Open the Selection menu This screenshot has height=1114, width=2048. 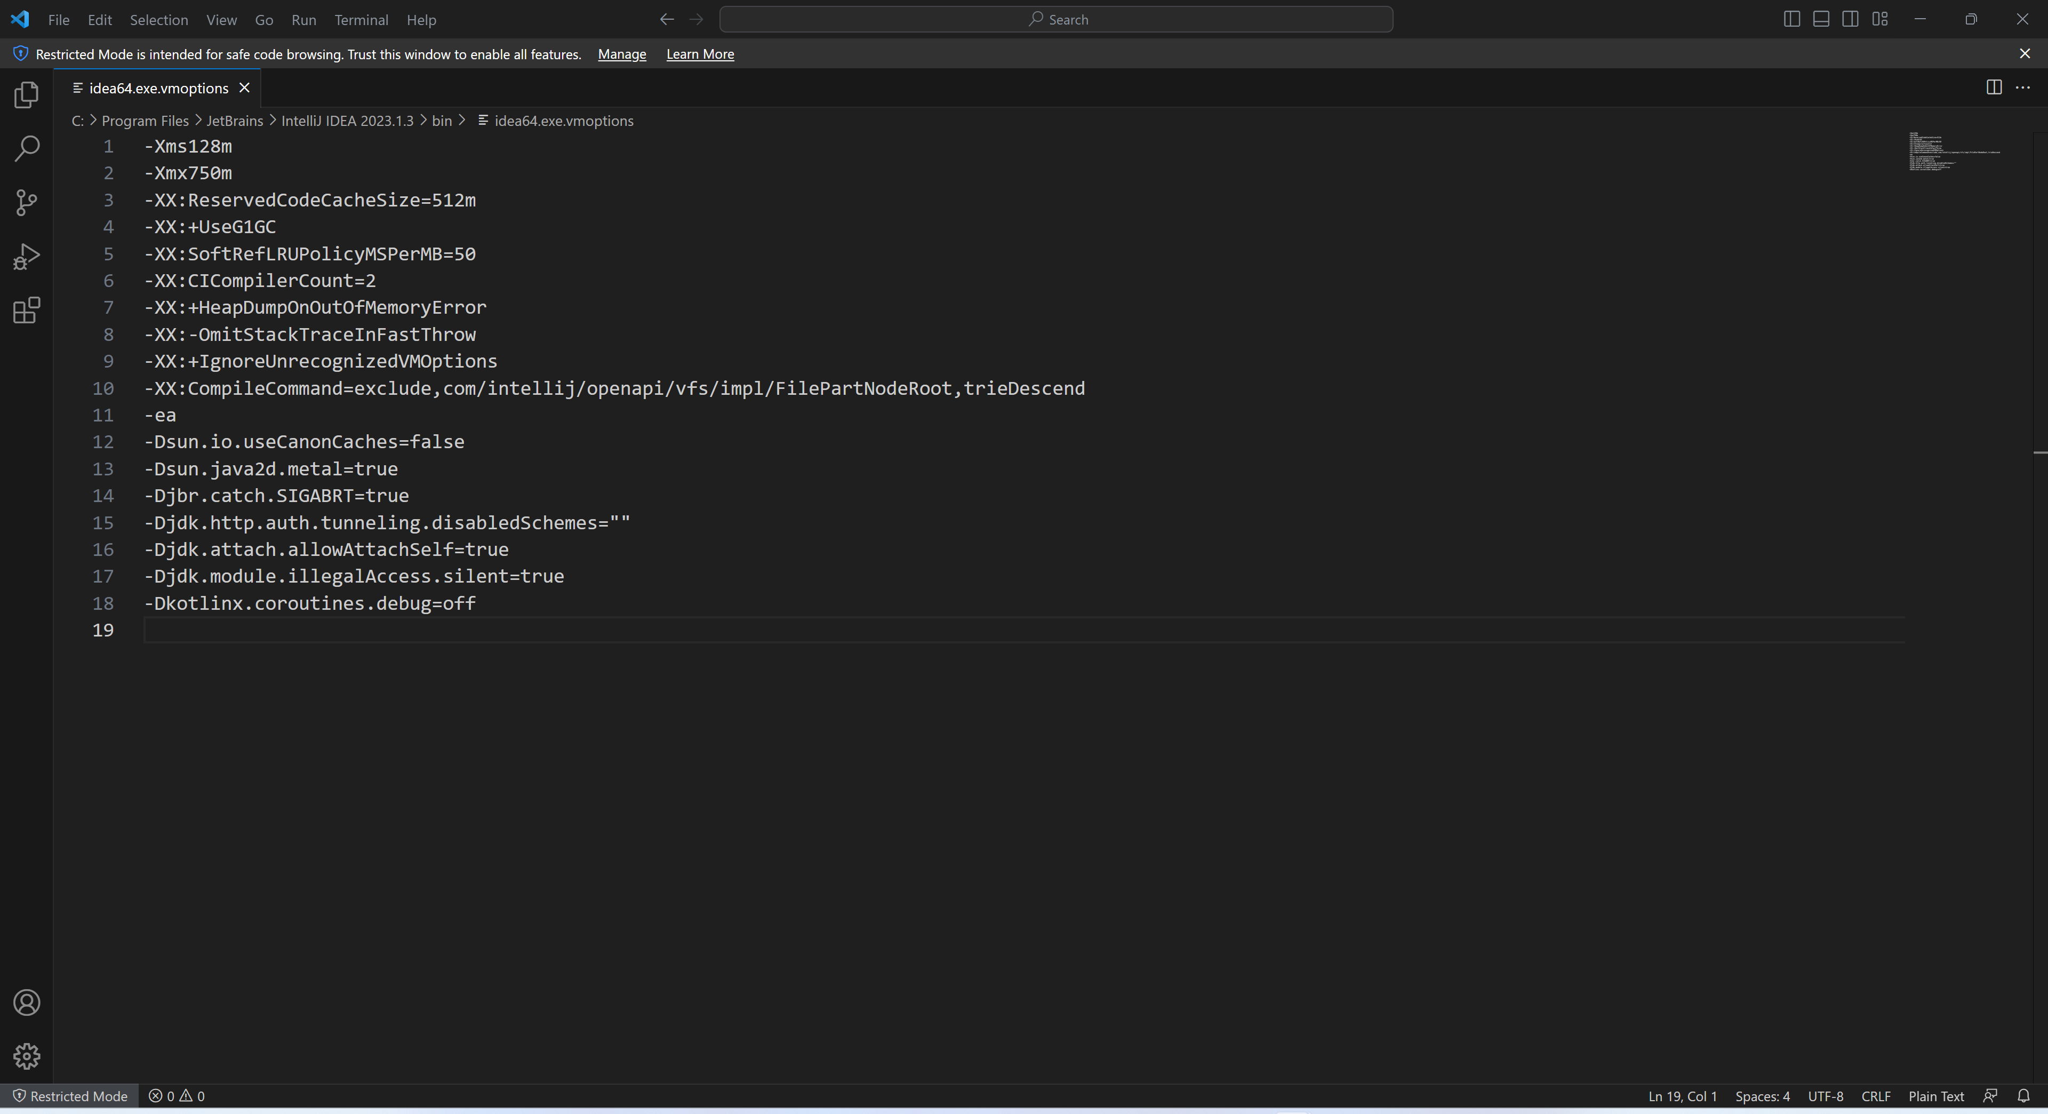pyautogui.click(x=159, y=20)
